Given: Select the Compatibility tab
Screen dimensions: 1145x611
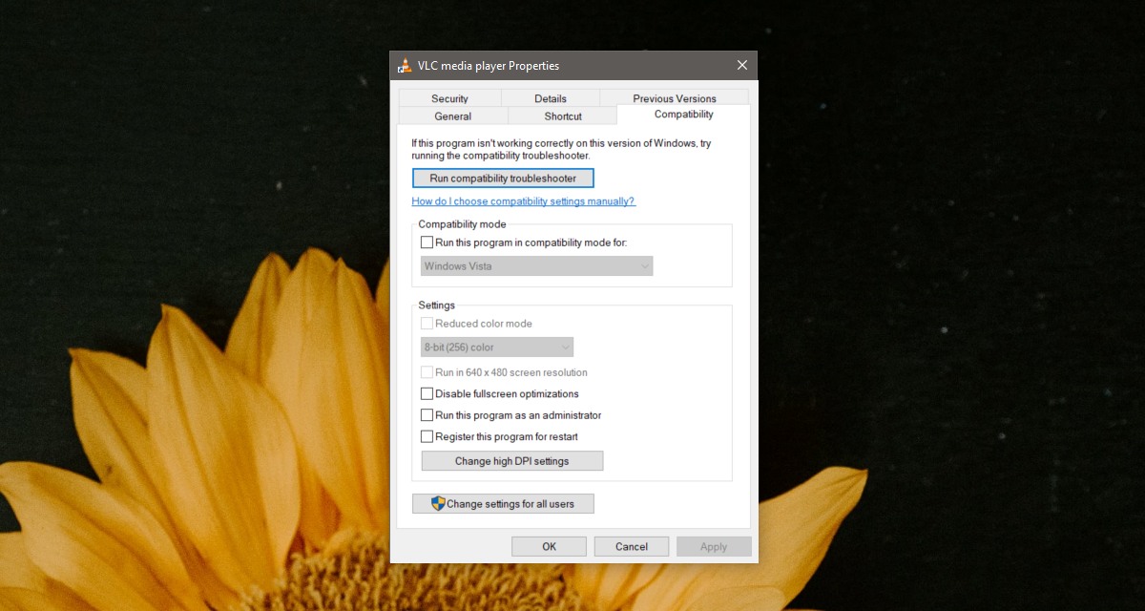Looking at the screenshot, I should 684,115.
